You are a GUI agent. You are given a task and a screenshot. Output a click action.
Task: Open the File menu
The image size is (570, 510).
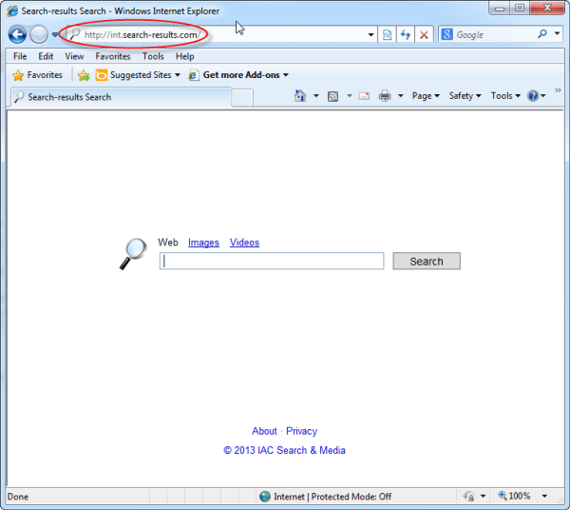click(x=20, y=56)
